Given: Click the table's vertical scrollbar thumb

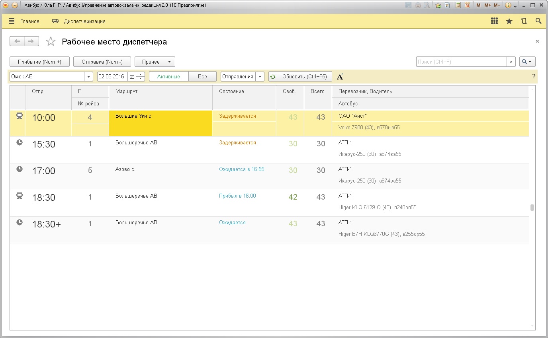Looking at the screenshot, I should click(532, 208).
